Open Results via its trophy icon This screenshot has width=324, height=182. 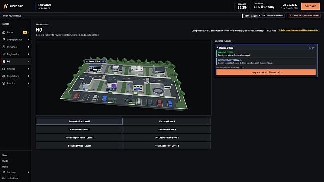4,83
